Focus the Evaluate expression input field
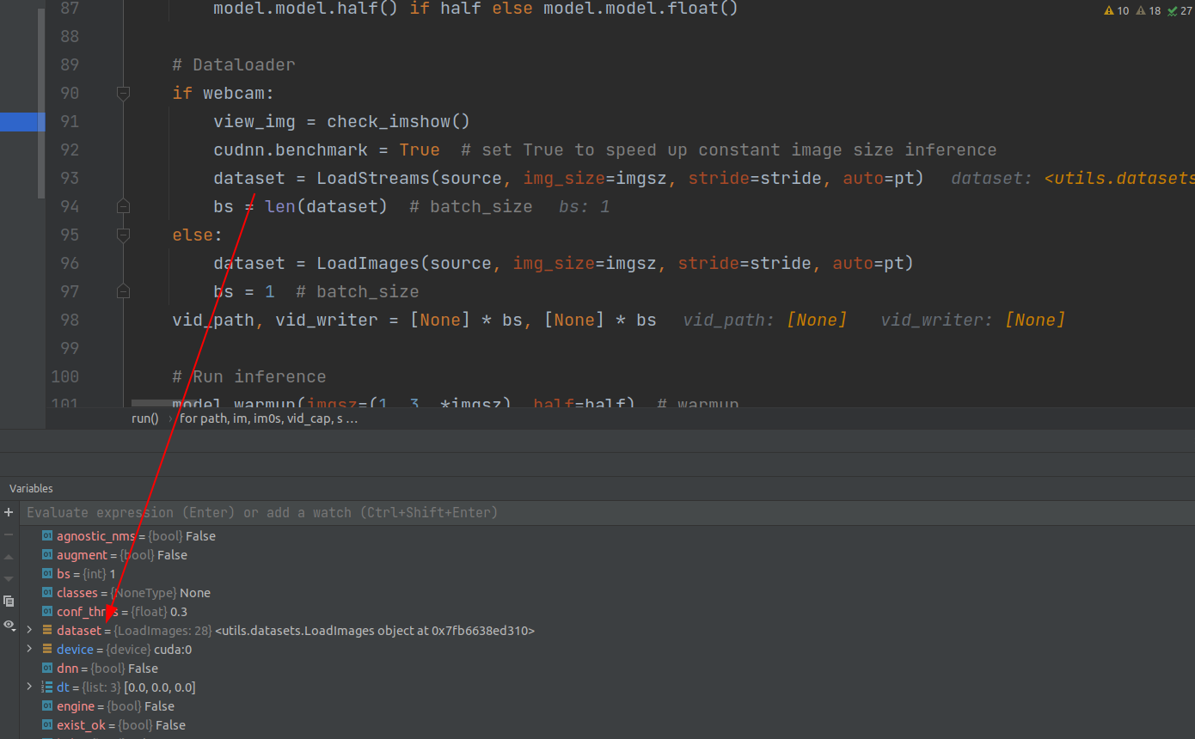 606,512
